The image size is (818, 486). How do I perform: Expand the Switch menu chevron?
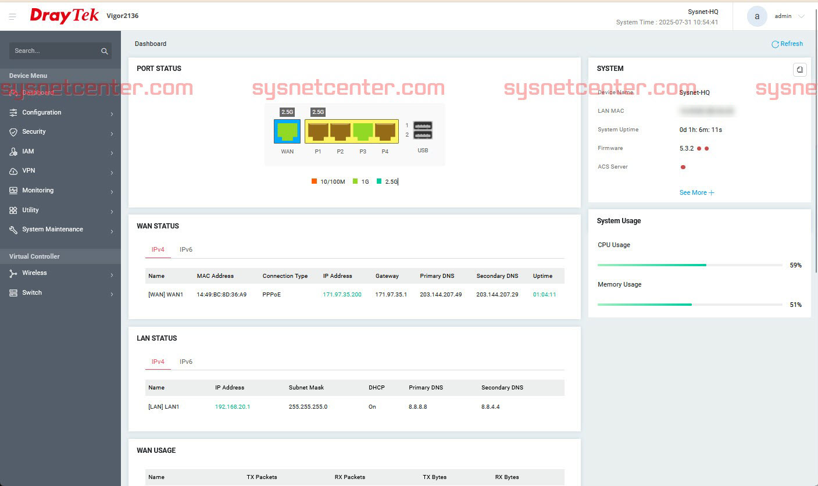tap(112, 294)
